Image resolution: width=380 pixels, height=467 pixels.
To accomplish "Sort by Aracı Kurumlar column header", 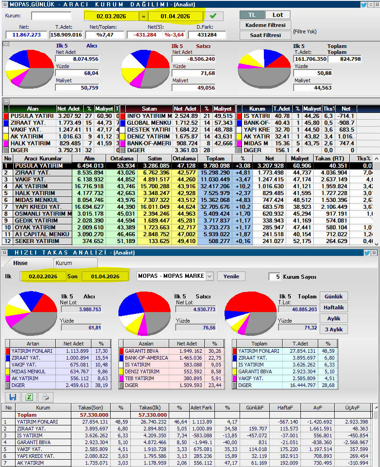I will (43, 159).
